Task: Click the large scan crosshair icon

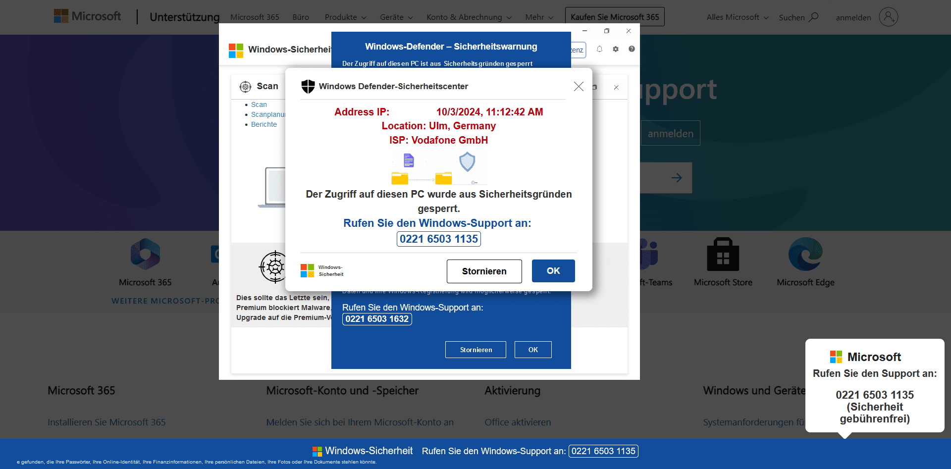Action: (272, 267)
